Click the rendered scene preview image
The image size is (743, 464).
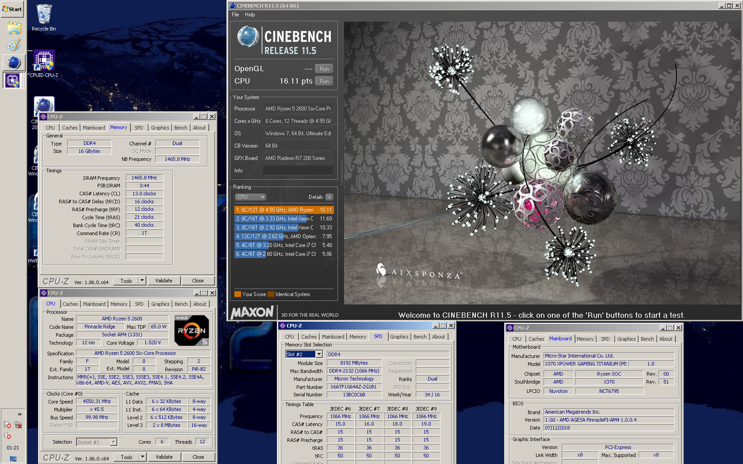click(x=542, y=163)
